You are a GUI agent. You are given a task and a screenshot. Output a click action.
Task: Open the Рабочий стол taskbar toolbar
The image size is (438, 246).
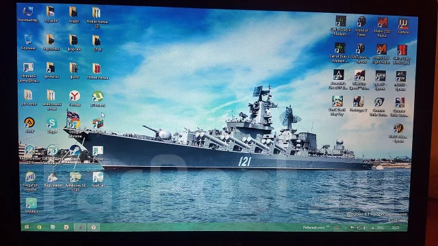point(313,228)
